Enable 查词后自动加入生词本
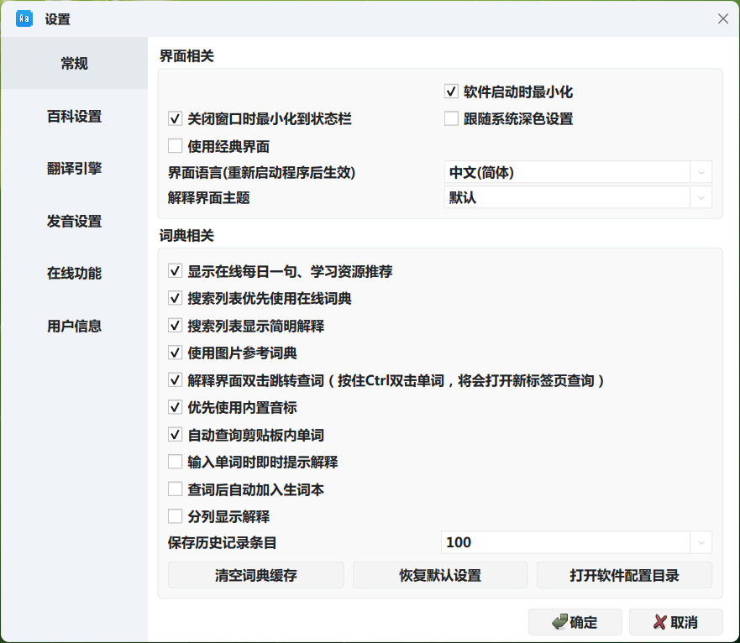The height and width of the screenshot is (643, 740). pyautogui.click(x=175, y=489)
